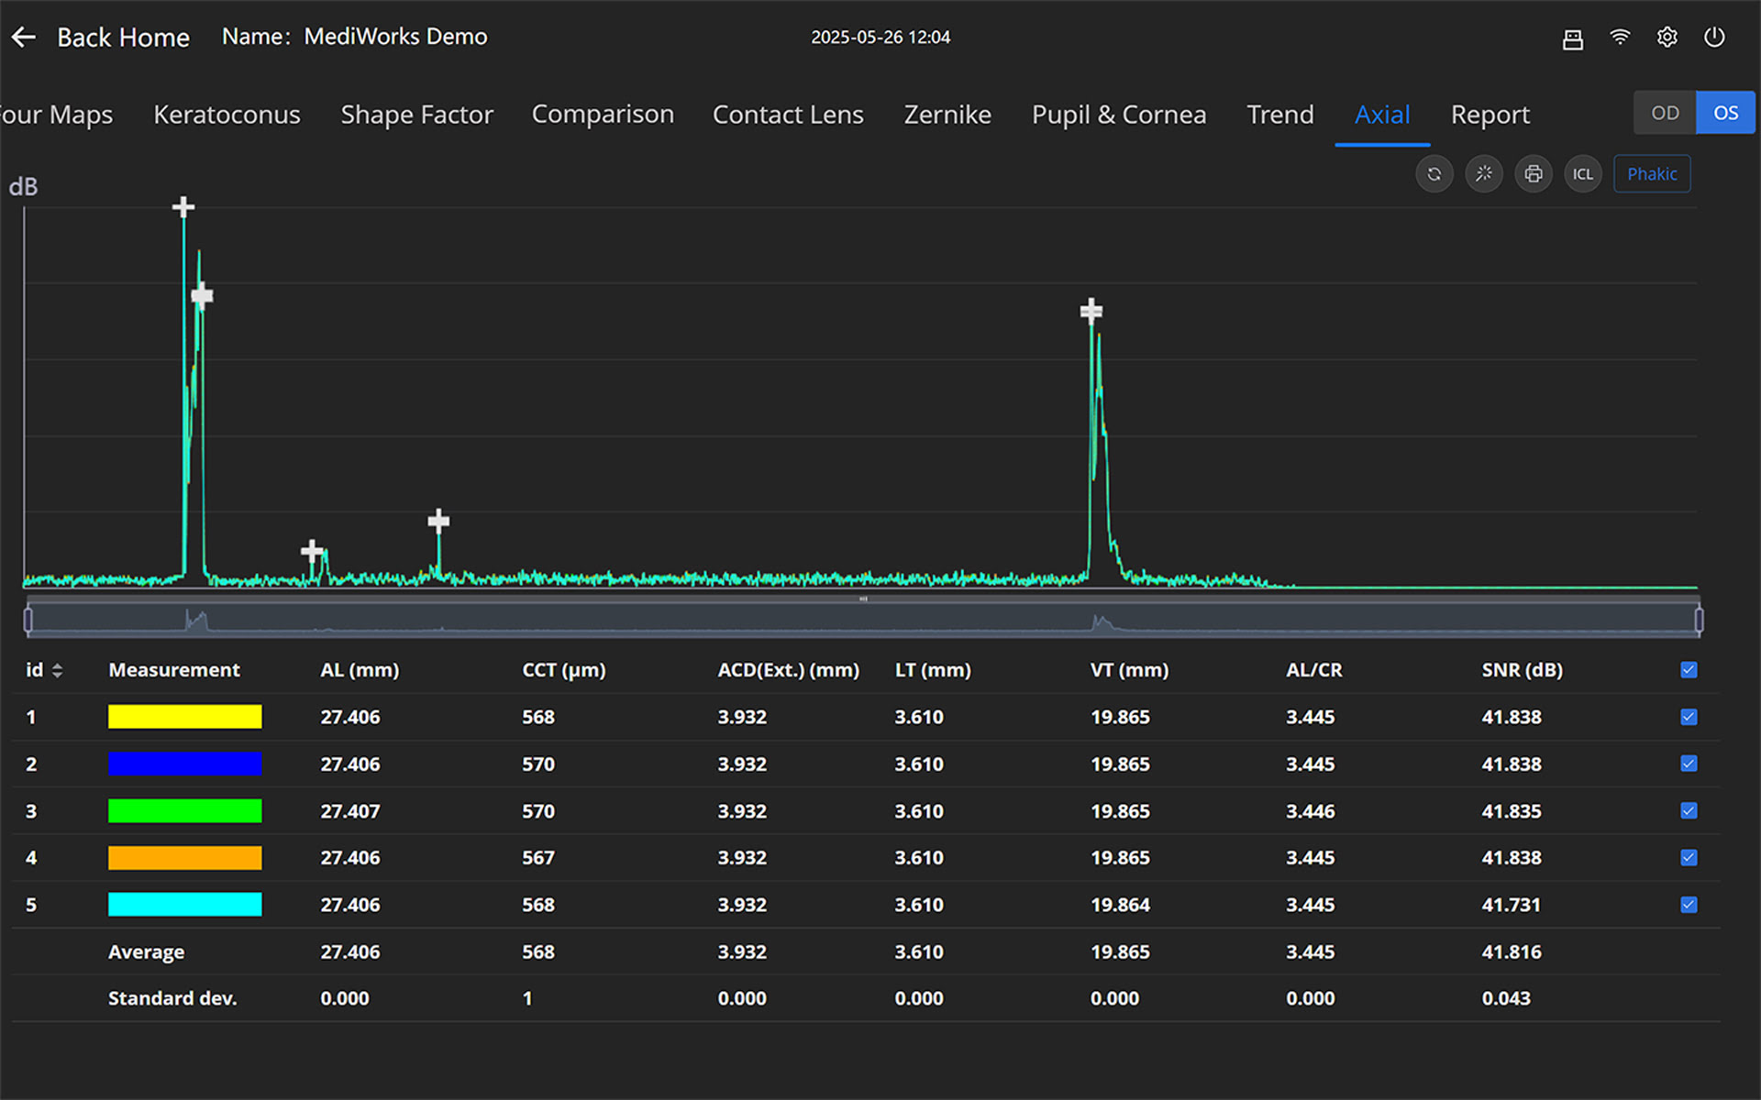This screenshot has width=1761, height=1100.
Task: Open the Report tab
Action: pos(1490,115)
